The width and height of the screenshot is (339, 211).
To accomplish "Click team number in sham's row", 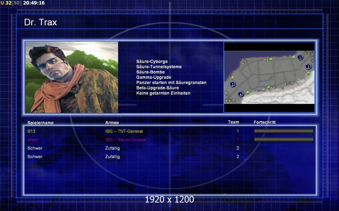I will [x=238, y=140].
